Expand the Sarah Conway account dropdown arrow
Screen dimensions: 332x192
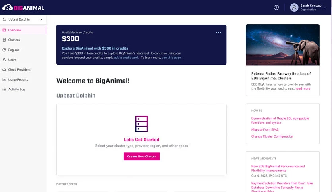click(324, 8)
